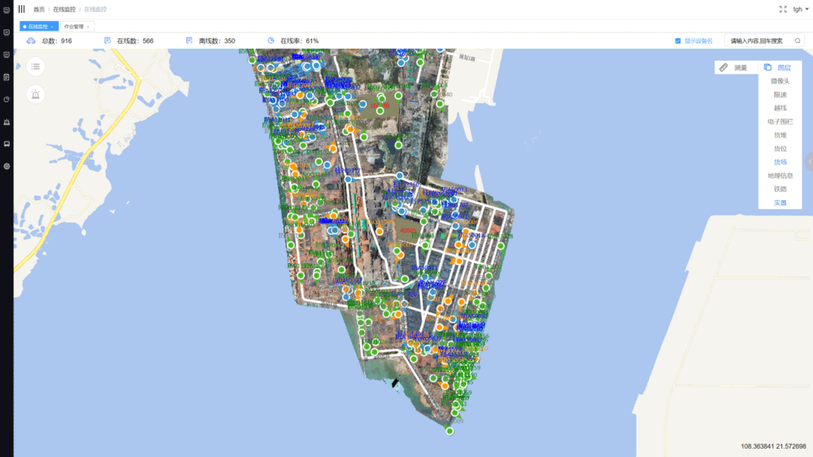Uncheck the 显示设备名 checkbox
This screenshot has height=457, width=813.
pos(678,41)
